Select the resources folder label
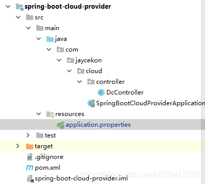The height and width of the screenshot is (184, 205). click(x=70, y=114)
